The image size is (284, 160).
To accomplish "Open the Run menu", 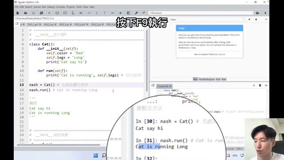I will pos(44,7).
